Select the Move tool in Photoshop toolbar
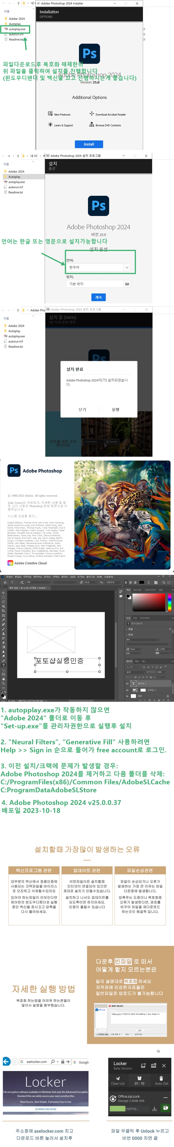Image resolution: width=174 pixels, height=1147 pixels. [x=3, y=593]
